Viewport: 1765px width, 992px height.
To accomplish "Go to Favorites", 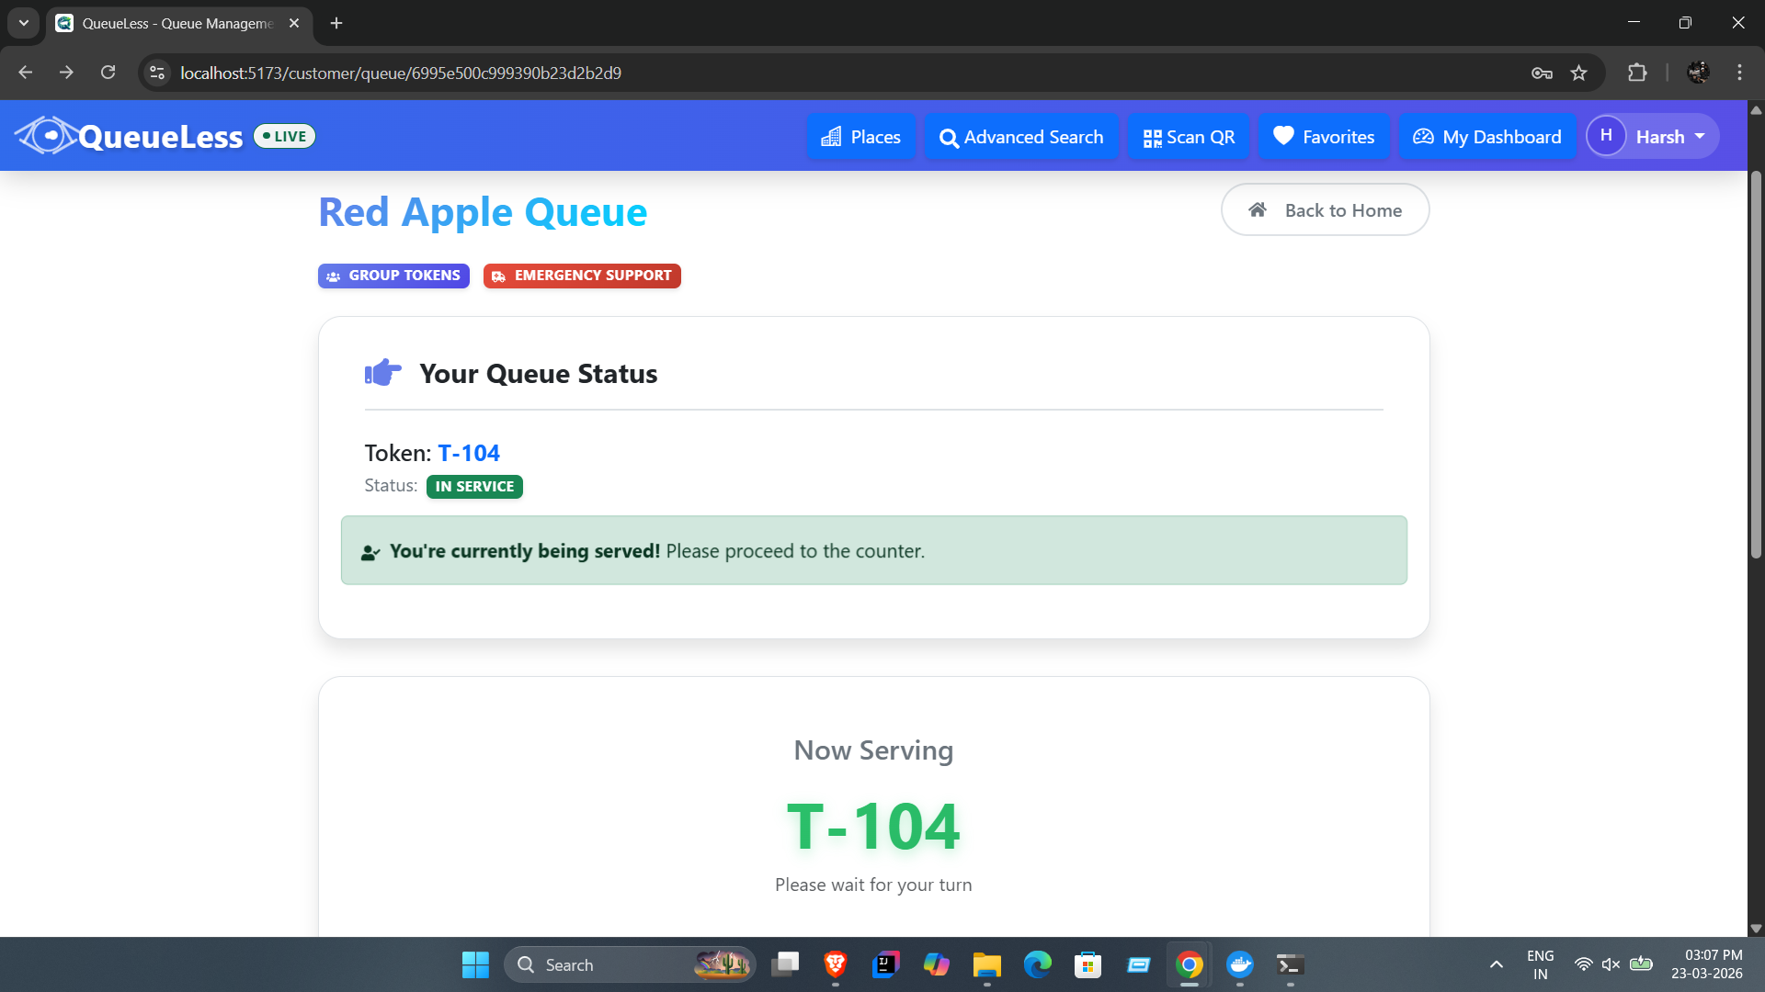I will [x=1324, y=137].
